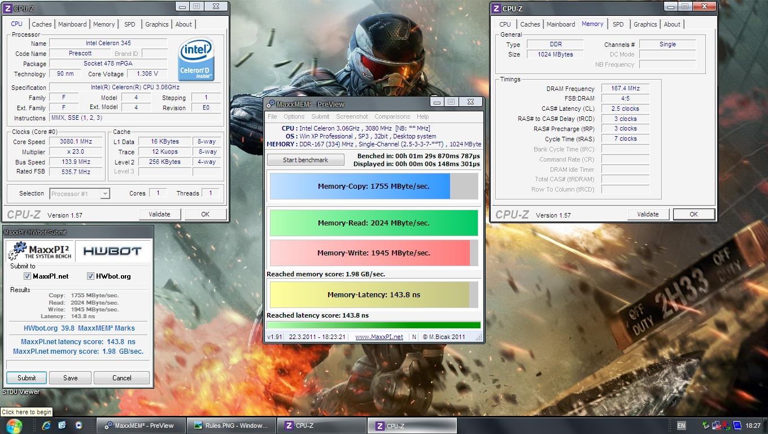
Task: Open the About tab in left CPU-Z
Action: coord(184,24)
